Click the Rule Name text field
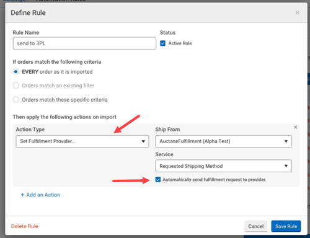 (x=84, y=43)
